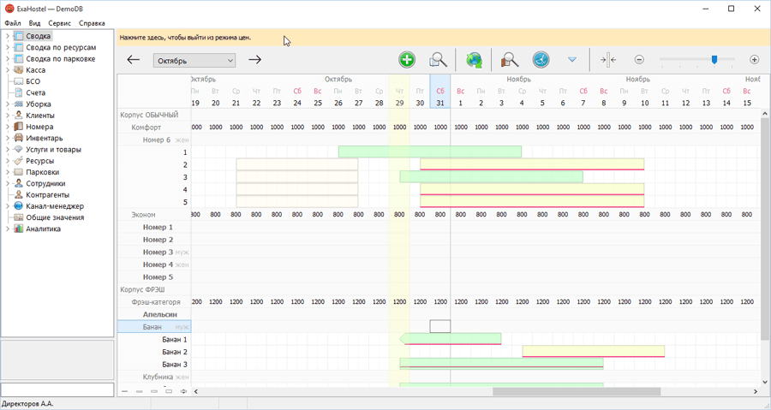Click the green booking bar on Банан 1
This screenshot has width=771, height=410.
pyautogui.click(x=451, y=339)
